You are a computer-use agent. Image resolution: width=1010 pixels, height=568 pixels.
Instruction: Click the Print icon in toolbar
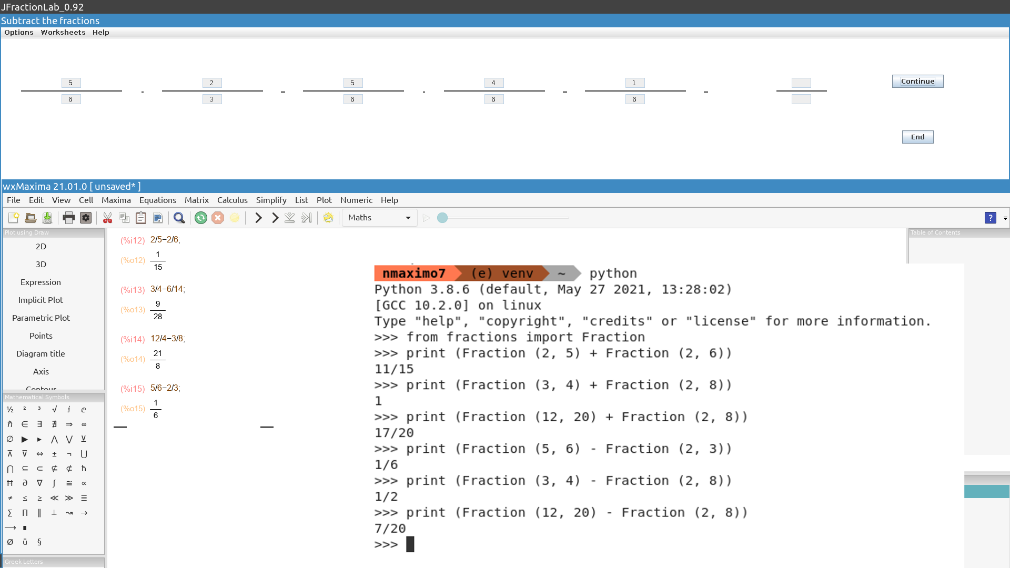pos(68,218)
